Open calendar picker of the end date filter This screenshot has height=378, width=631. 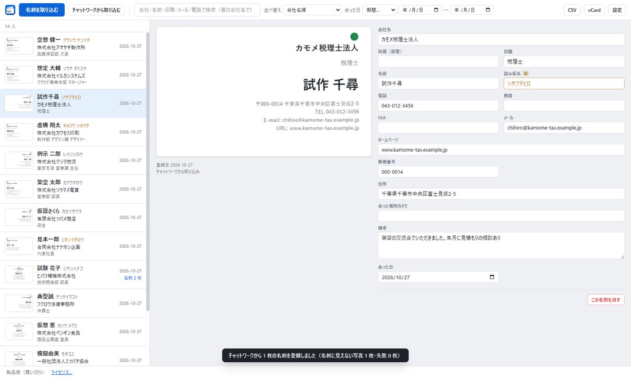[x=487, y=10]
